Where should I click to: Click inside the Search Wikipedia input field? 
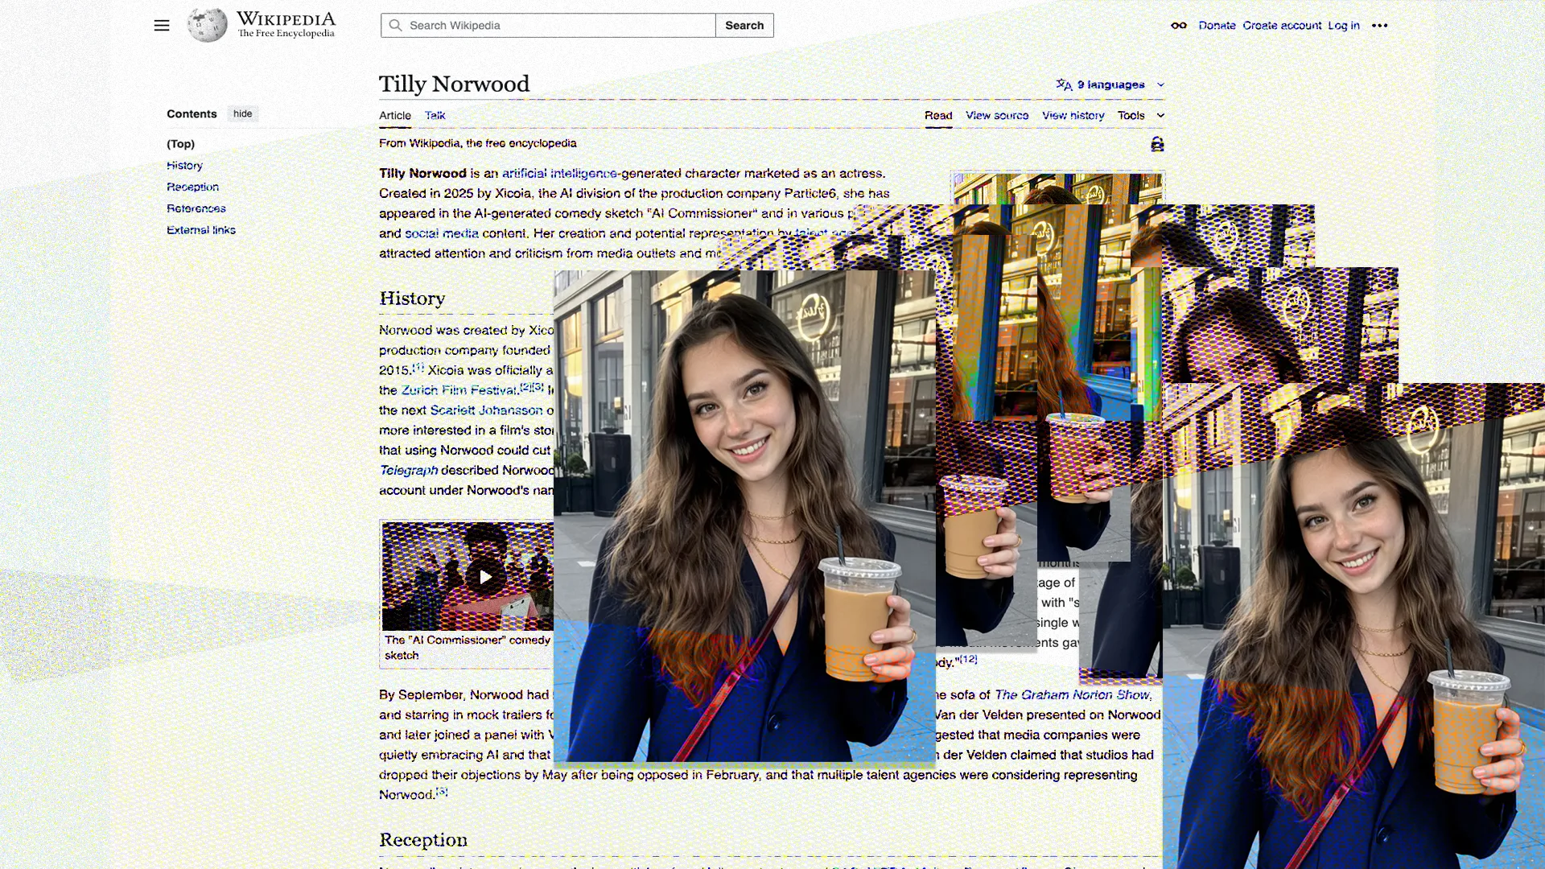point(547,25)
